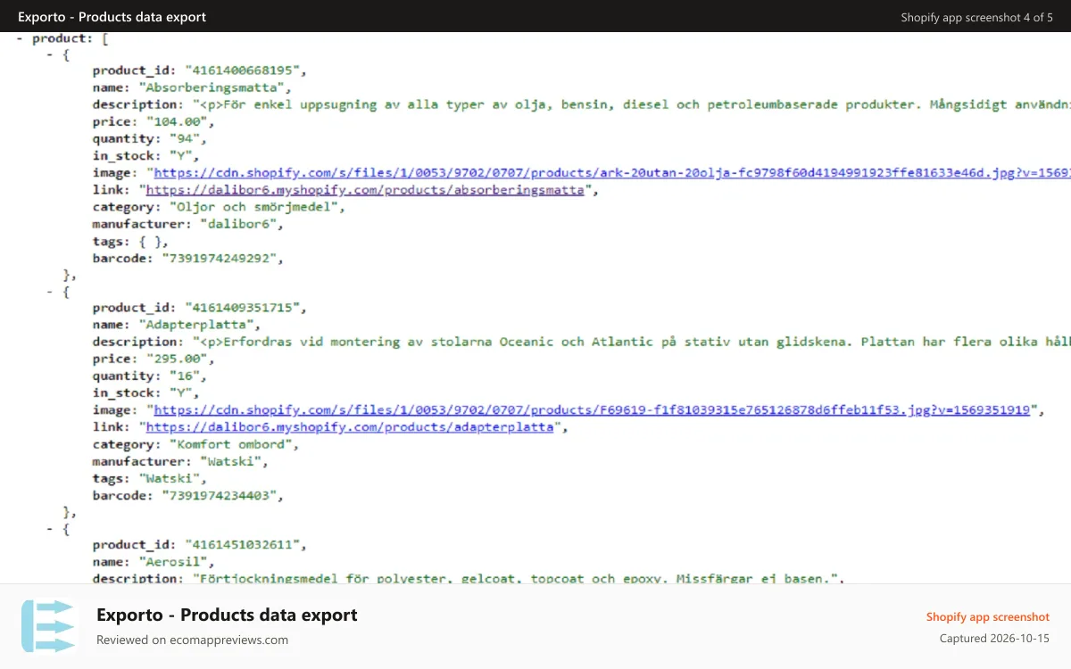1071x669 pixels.
Task: Open the Adapterplatta F69619 image URL
Action: (593, 410)
